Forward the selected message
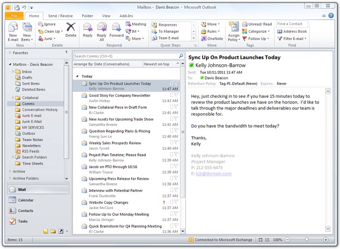 (117, 30)
